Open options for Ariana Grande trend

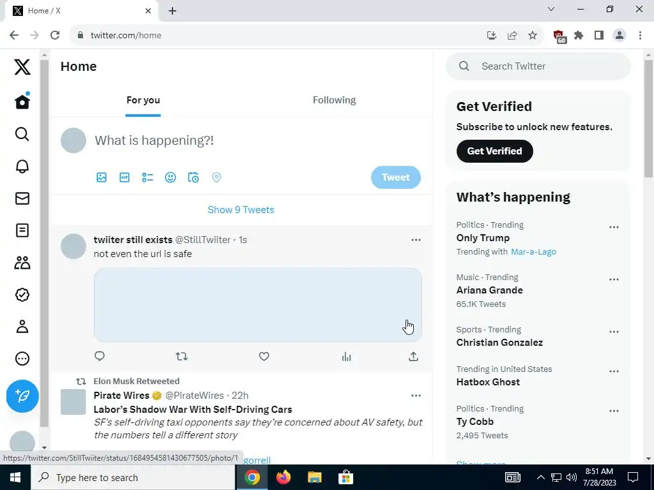[614, 279]
